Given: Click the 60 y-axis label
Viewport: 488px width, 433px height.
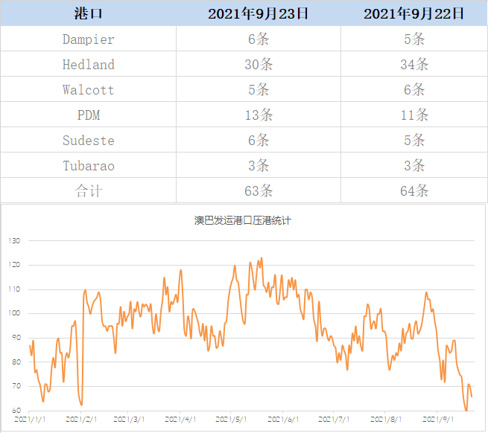Looking at the screenshot, I should (16, 411).
